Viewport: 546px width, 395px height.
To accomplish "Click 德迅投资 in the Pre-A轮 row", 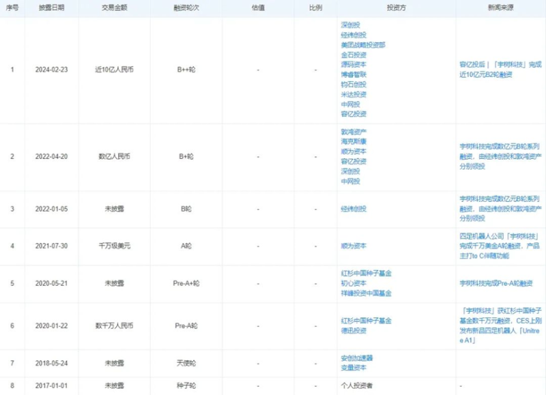I will coord(354,330).
